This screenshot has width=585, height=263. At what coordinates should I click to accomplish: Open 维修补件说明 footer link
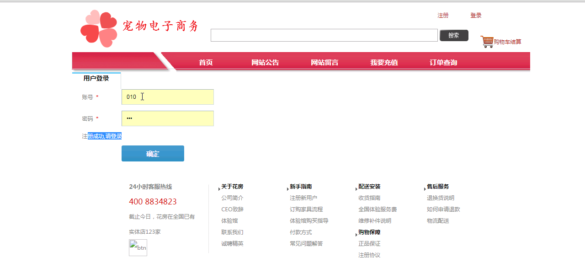tap(375, 221)
